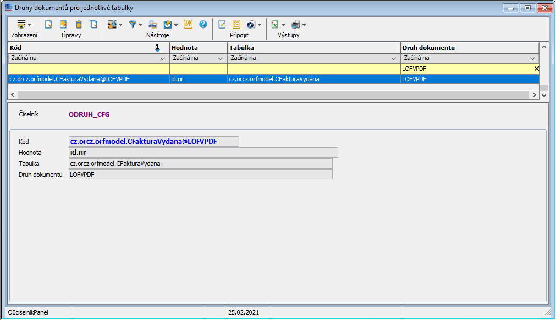
Task: Clear the LOFVPDF filter with X
Action: [536, 69]
